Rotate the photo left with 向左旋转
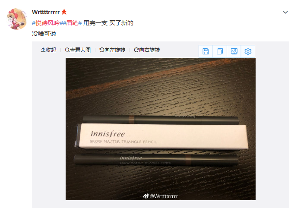 [112, 50]
